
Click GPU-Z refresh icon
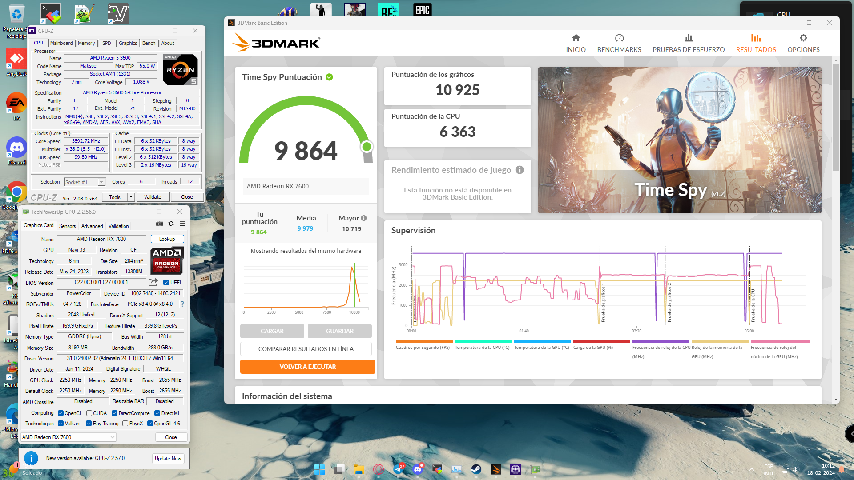pyautogui.click(x=171, y=224)
